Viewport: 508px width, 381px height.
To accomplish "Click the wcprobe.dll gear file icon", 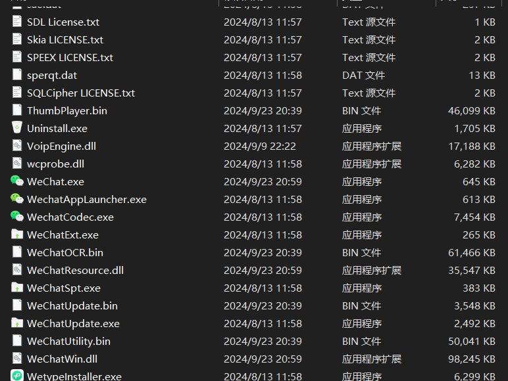I will pos(17,164).
